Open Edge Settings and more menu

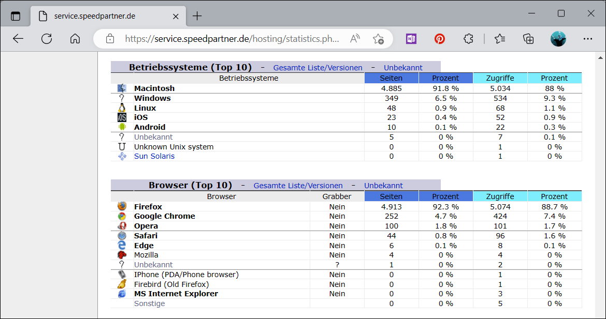click(x=587, y=39)
